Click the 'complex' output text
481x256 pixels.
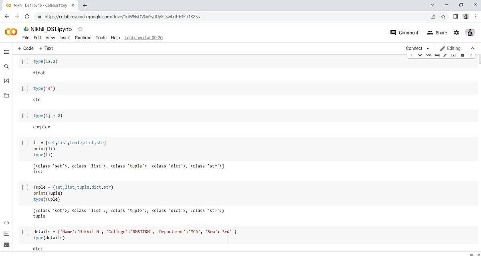coord(42,127)
